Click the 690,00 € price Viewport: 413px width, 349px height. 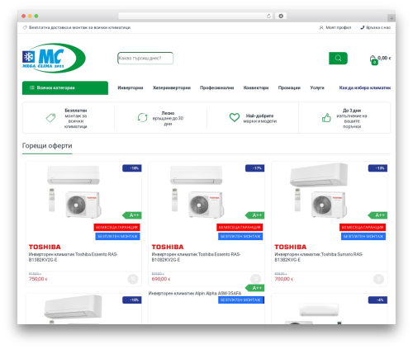point(161,279)
